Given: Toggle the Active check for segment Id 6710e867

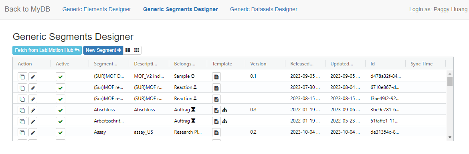Looking at the screenshot, I should 61,88.
